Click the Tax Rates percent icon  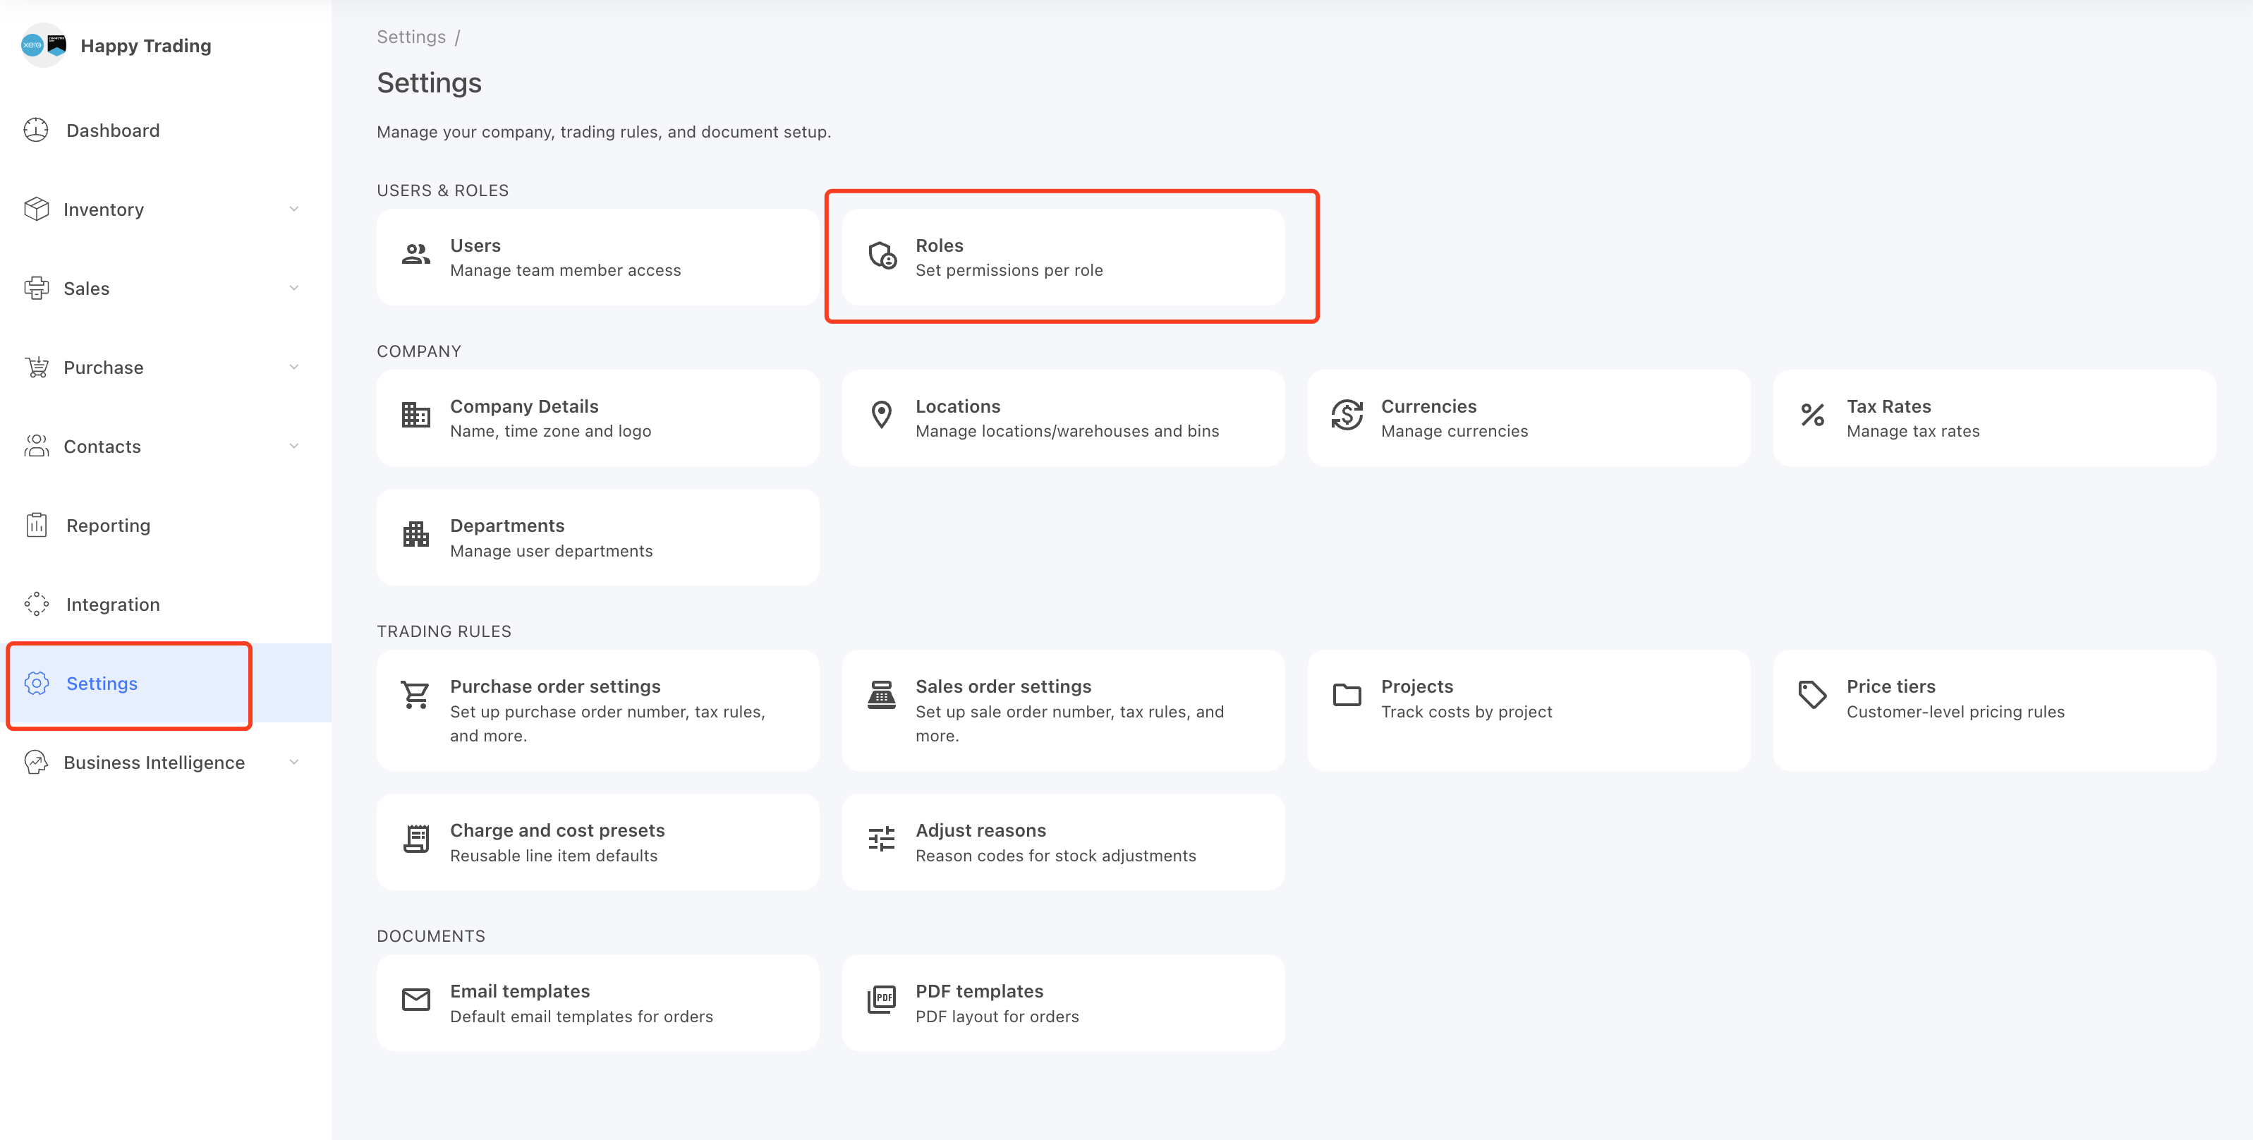[1812, 415]
